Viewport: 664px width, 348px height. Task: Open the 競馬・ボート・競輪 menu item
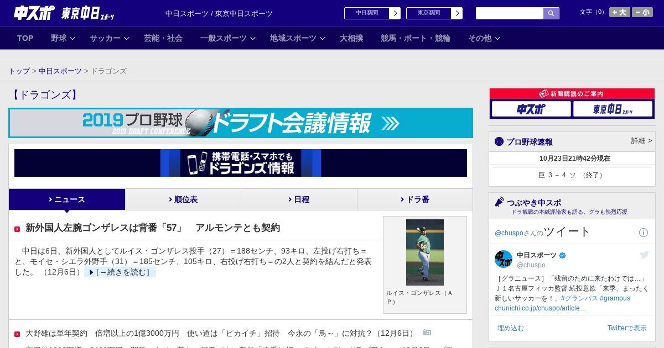pos(416,38)
